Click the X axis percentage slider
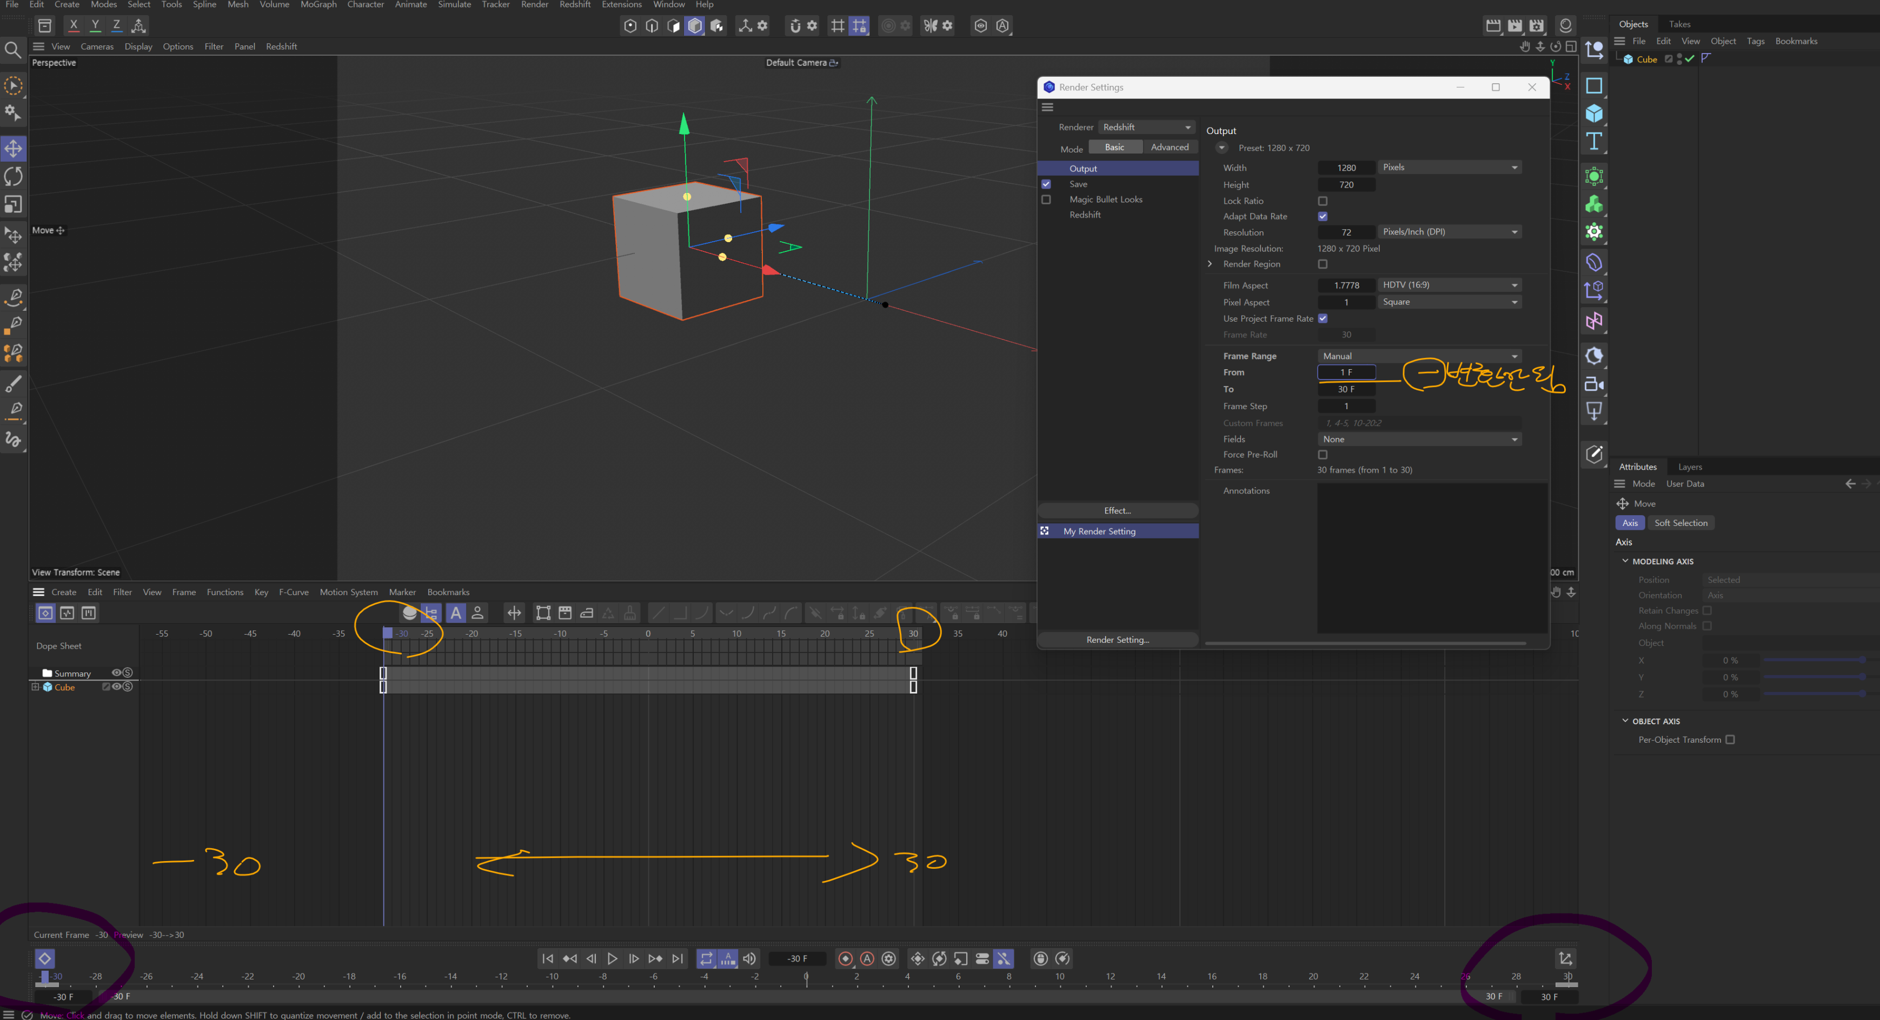The width and height of the screenshot is (1880, 1020). click(x=1813, y=661)
